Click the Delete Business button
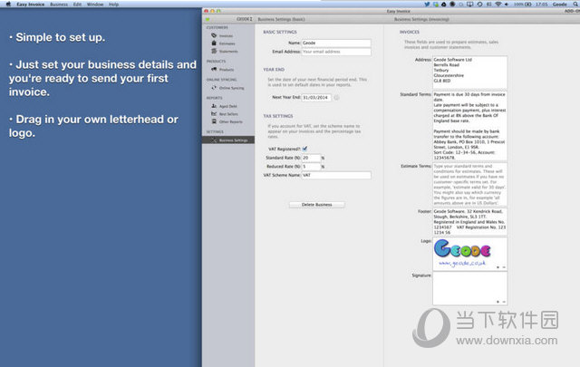The width and height of the screenshot is (580, 367). tap(316, 205)
